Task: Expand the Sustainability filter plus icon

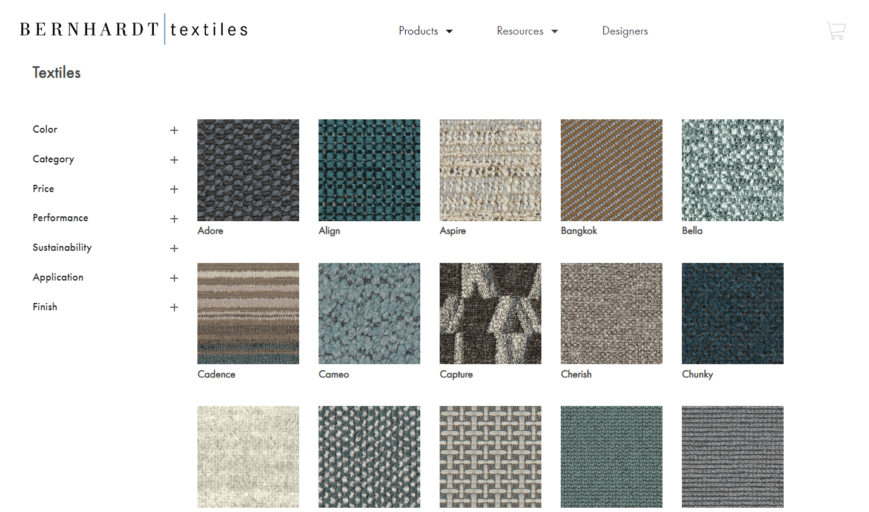Action: [x=174, y=248]
